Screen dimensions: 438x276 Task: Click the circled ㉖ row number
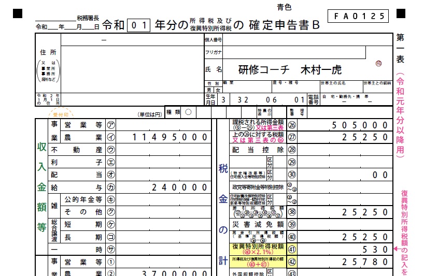(292, 125)
